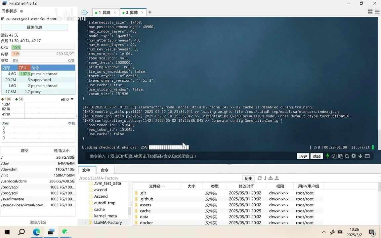Expand the LLaMA-Factory folder node

(85, 222)
